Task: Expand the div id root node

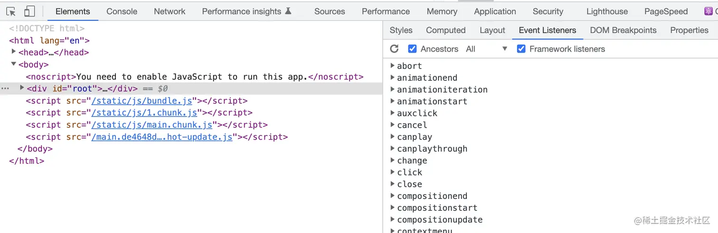Action: point(22,88)
